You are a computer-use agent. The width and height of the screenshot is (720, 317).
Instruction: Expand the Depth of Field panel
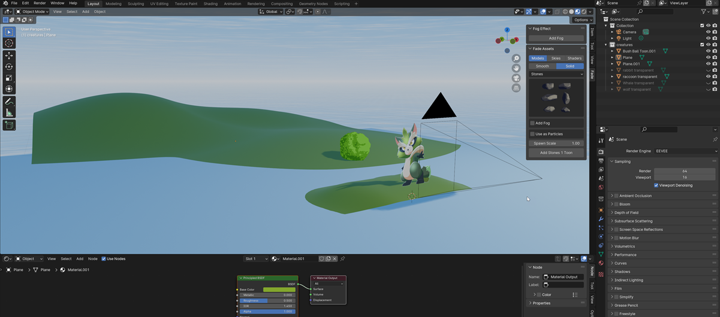(626, 212)
